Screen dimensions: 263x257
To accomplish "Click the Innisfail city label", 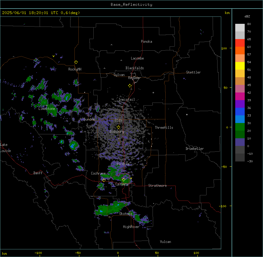I will point(127,100).
